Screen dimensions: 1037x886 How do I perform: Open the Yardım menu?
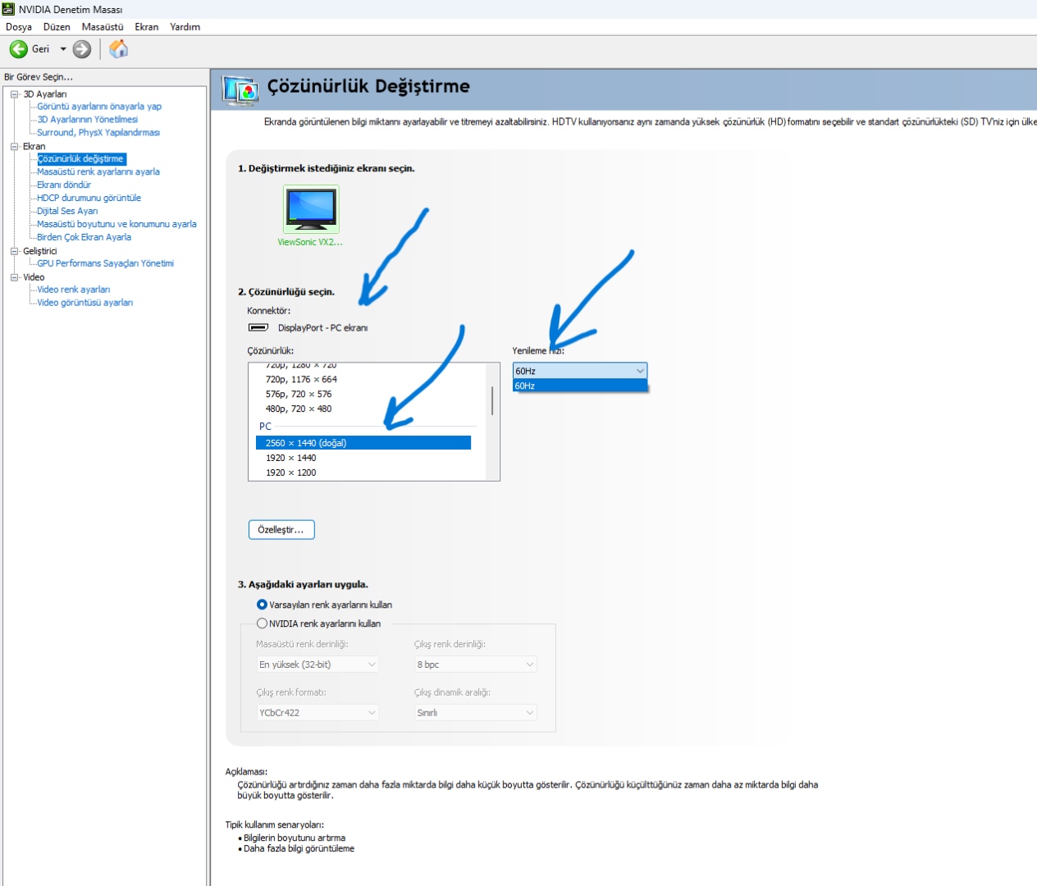coord(185,27)
